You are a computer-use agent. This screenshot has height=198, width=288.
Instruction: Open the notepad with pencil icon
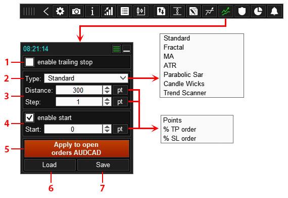coord(194,11)
